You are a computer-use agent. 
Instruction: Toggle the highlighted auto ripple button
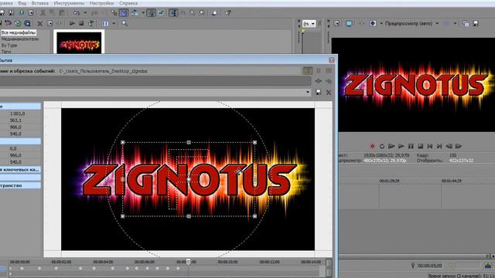(x=124, y=13)
